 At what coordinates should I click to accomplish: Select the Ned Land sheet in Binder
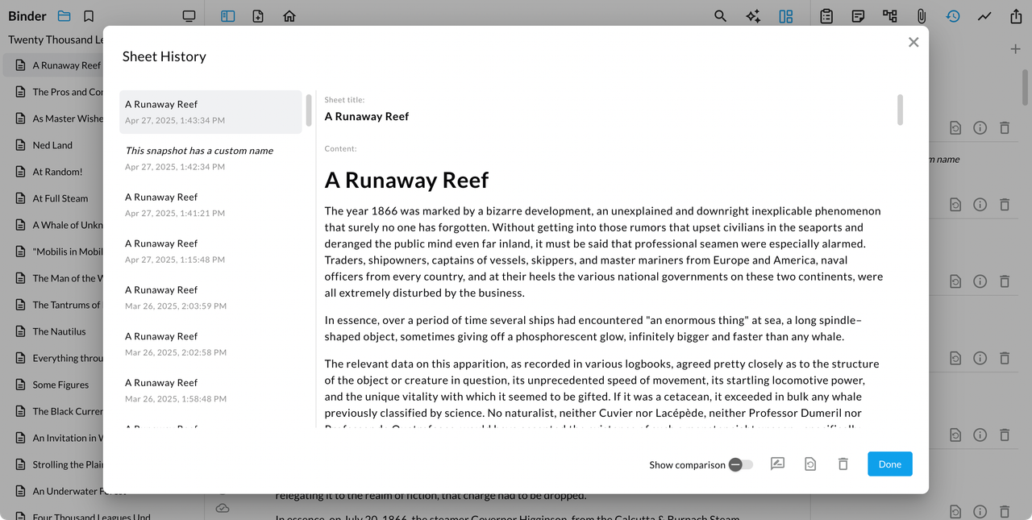coord(52,145)
